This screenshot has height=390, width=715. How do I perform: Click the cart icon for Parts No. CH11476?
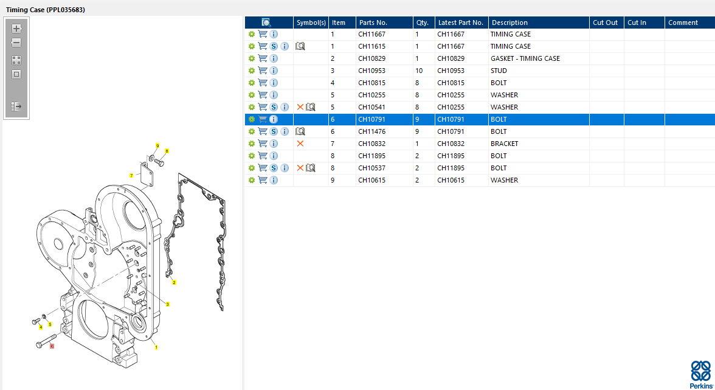tap(263, 131)
